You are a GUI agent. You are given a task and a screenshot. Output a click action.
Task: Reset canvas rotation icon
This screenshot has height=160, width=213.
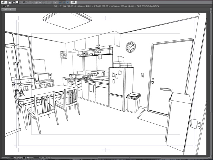(48, 158)
